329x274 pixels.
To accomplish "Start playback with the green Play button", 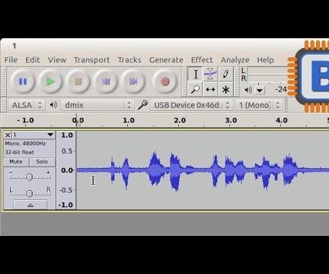I will (50, 81).
